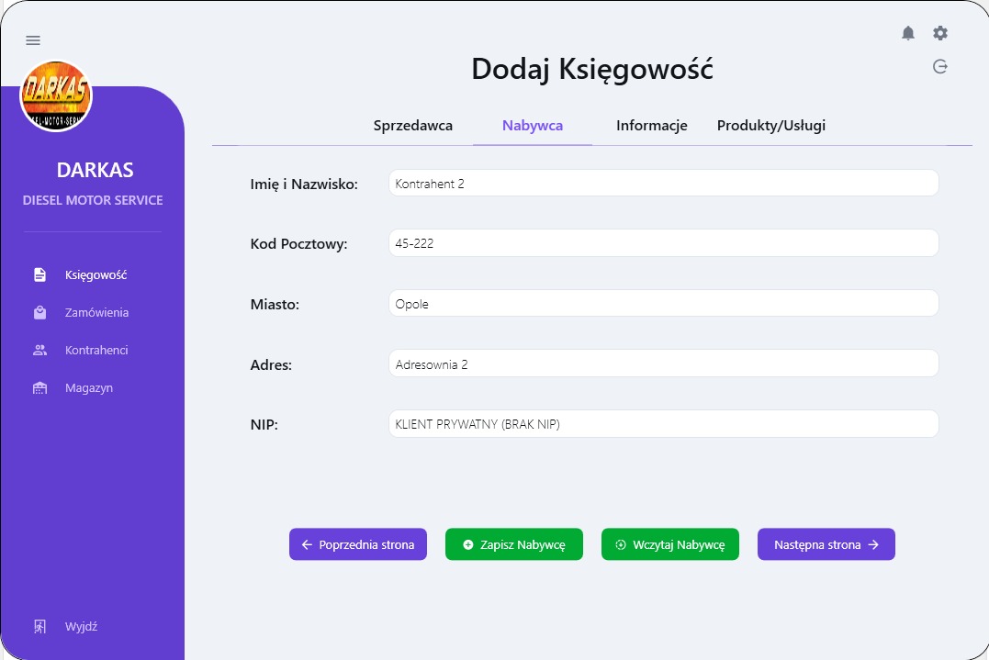This screenshot has width=989, height=660.
Task: Click the logout arrow icon
Action: pos(939,66)
